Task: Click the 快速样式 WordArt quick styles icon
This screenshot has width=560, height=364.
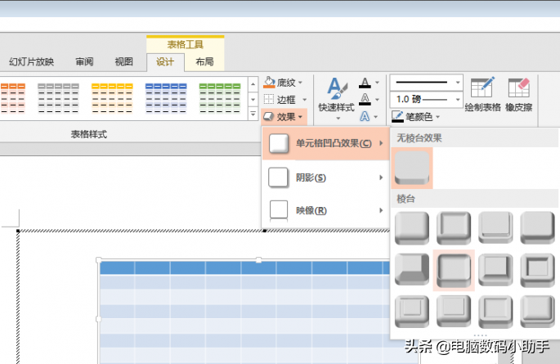Action: (x=337, y=88)
